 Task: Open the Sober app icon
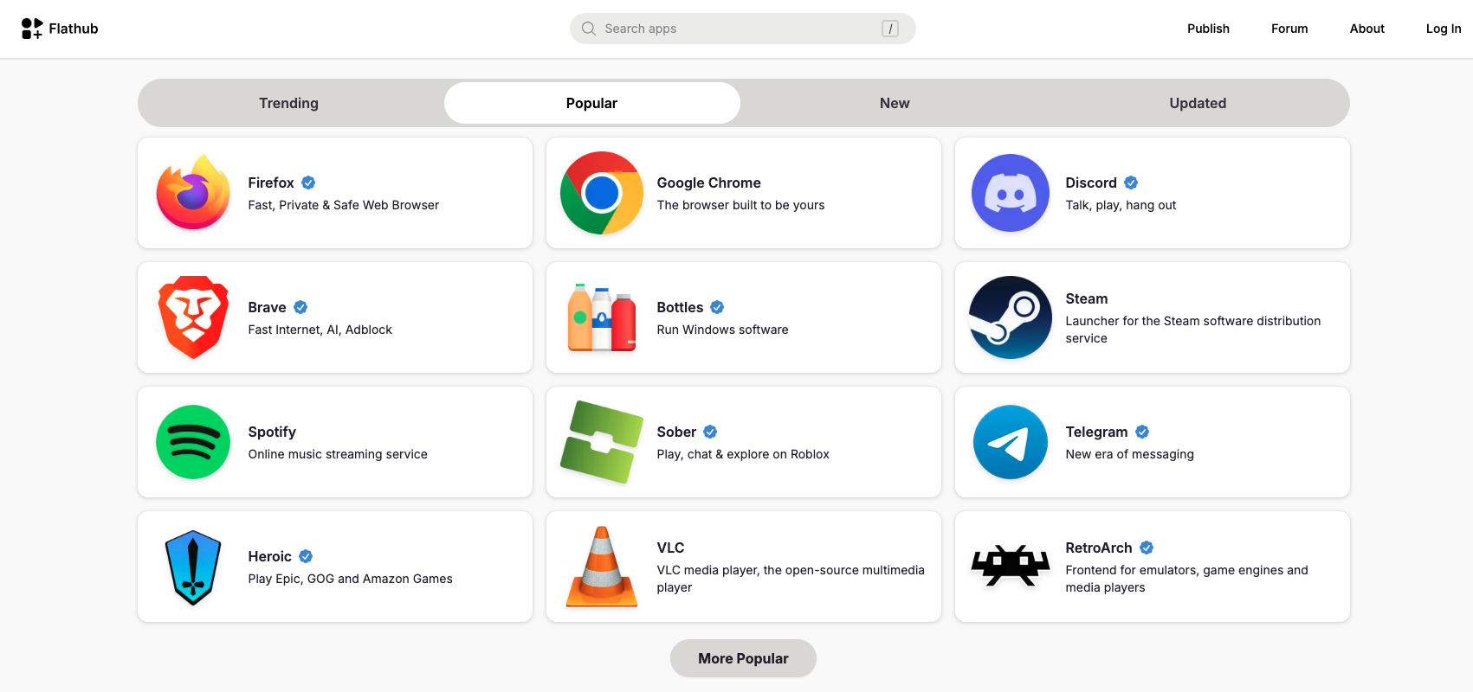[x=602, y=442]
